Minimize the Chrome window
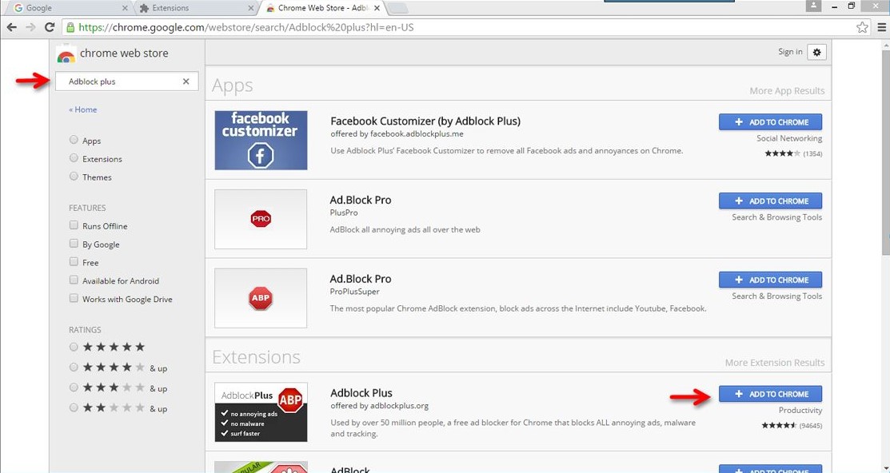 834,6
